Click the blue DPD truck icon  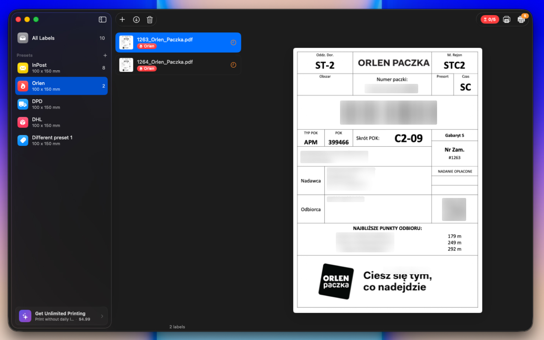23,104
